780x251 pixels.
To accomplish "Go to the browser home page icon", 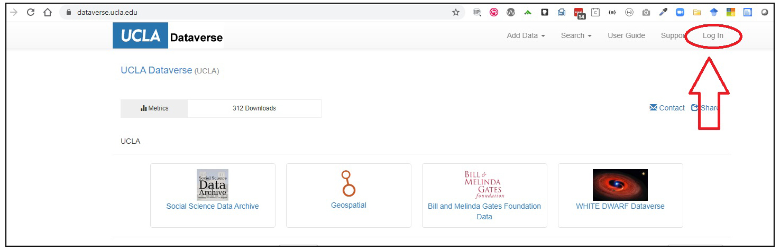I will coord(48,12).
